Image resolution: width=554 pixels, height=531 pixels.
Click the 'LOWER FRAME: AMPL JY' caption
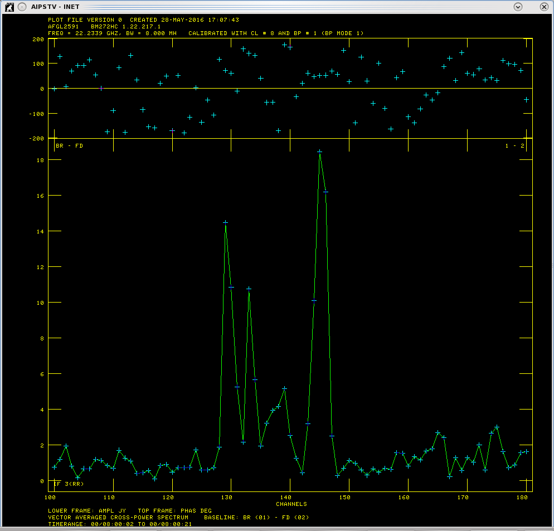[x=87, y=510]
